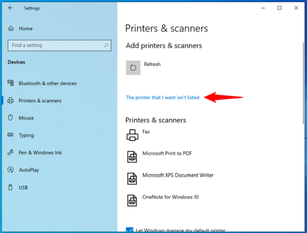
Task: Click the Bluetooth & other devices icon
Action: click(x=11, y=83)
